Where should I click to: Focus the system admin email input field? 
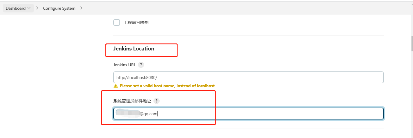pyautogui.click(x=268, y=114)
